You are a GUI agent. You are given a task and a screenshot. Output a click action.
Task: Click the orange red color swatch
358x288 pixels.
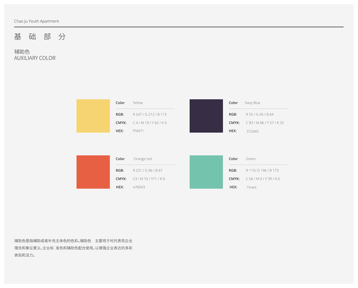(93, 172)
